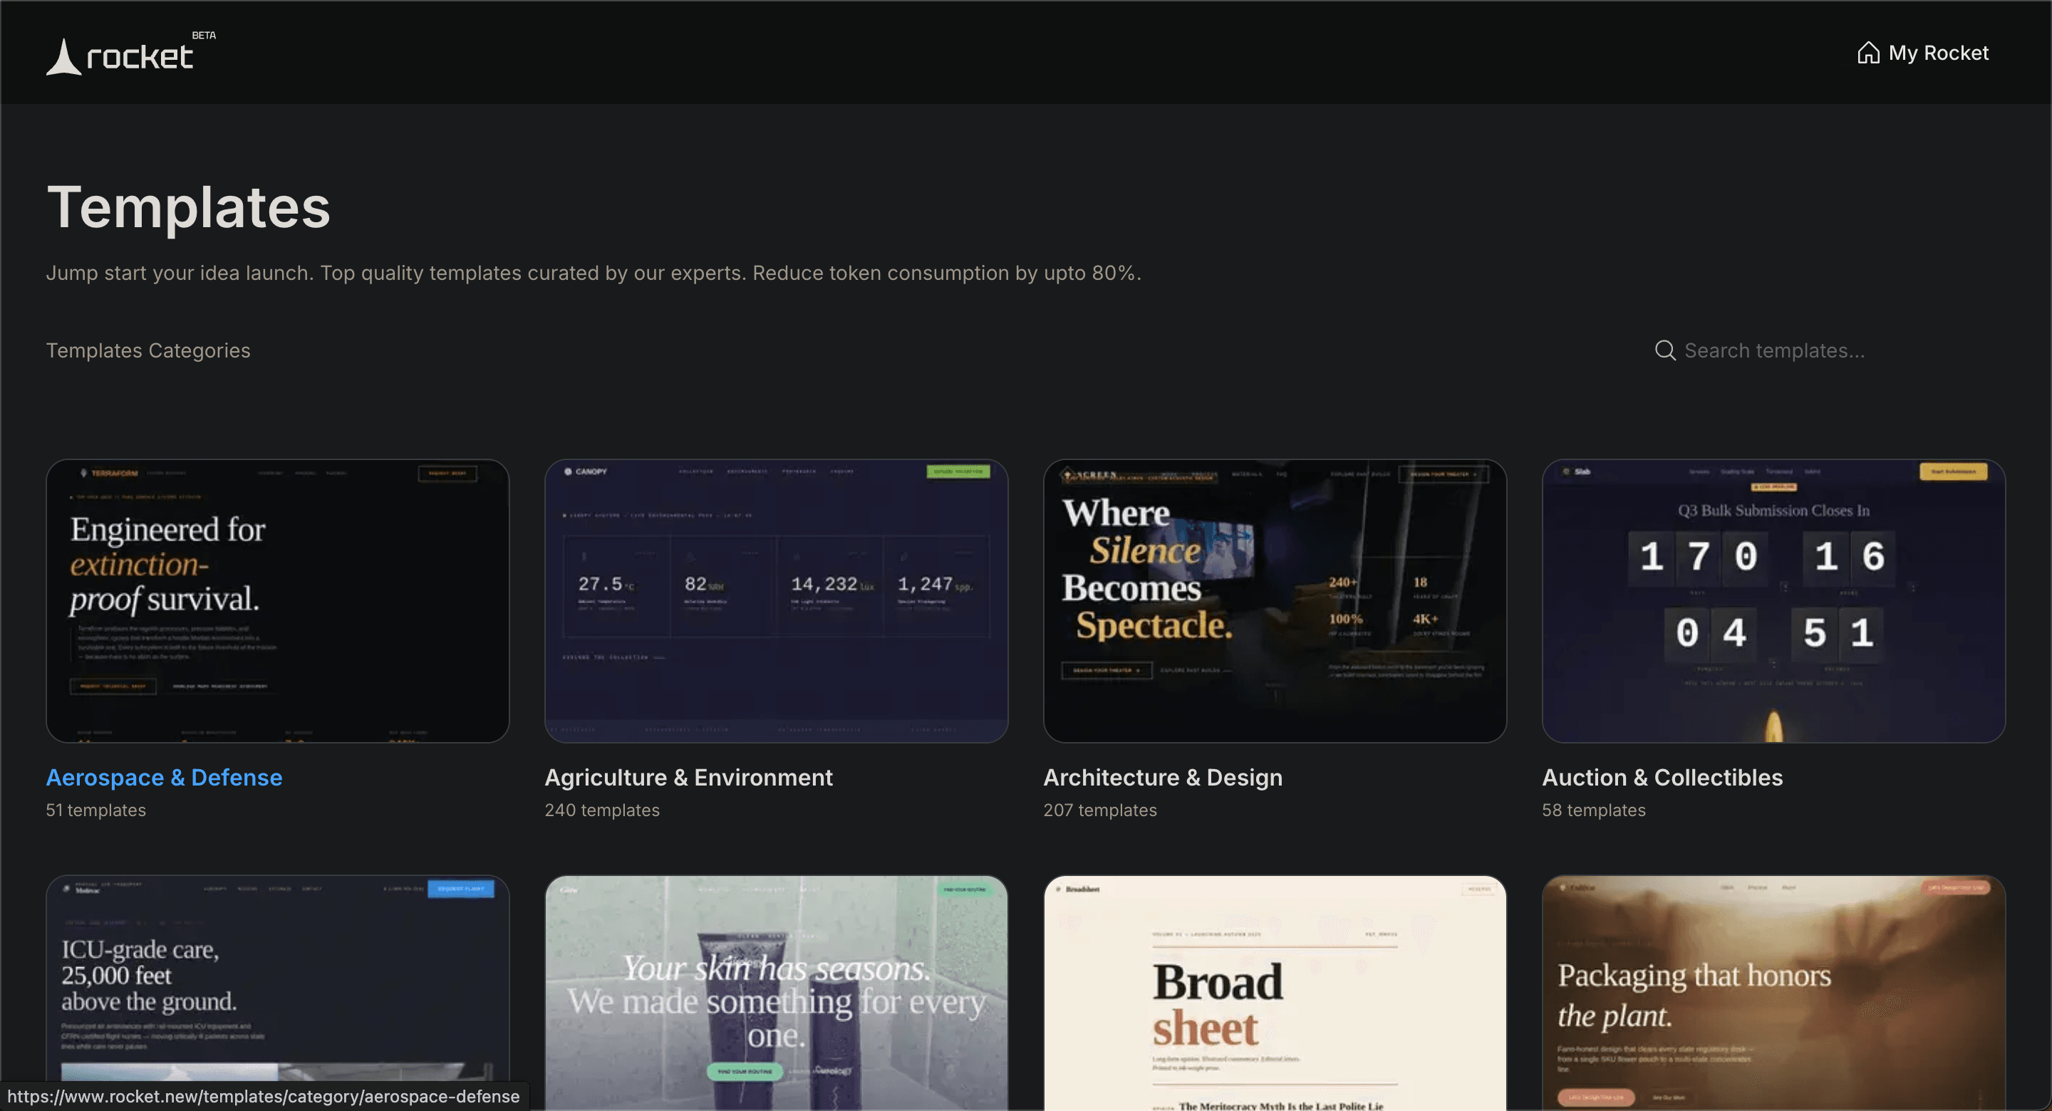Open the Aerospace & Defense category link
The height and width of the screenshot is (1111, 2052).
tap(164, 777)
